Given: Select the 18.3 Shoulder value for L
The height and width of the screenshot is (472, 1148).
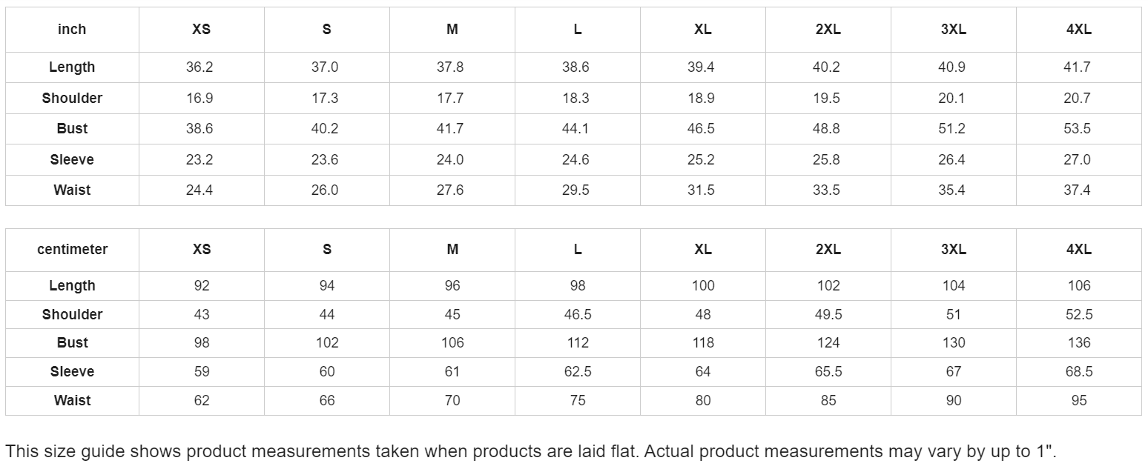Looking at the screenshot, I should pyautogui.click(x=575, y=99).
